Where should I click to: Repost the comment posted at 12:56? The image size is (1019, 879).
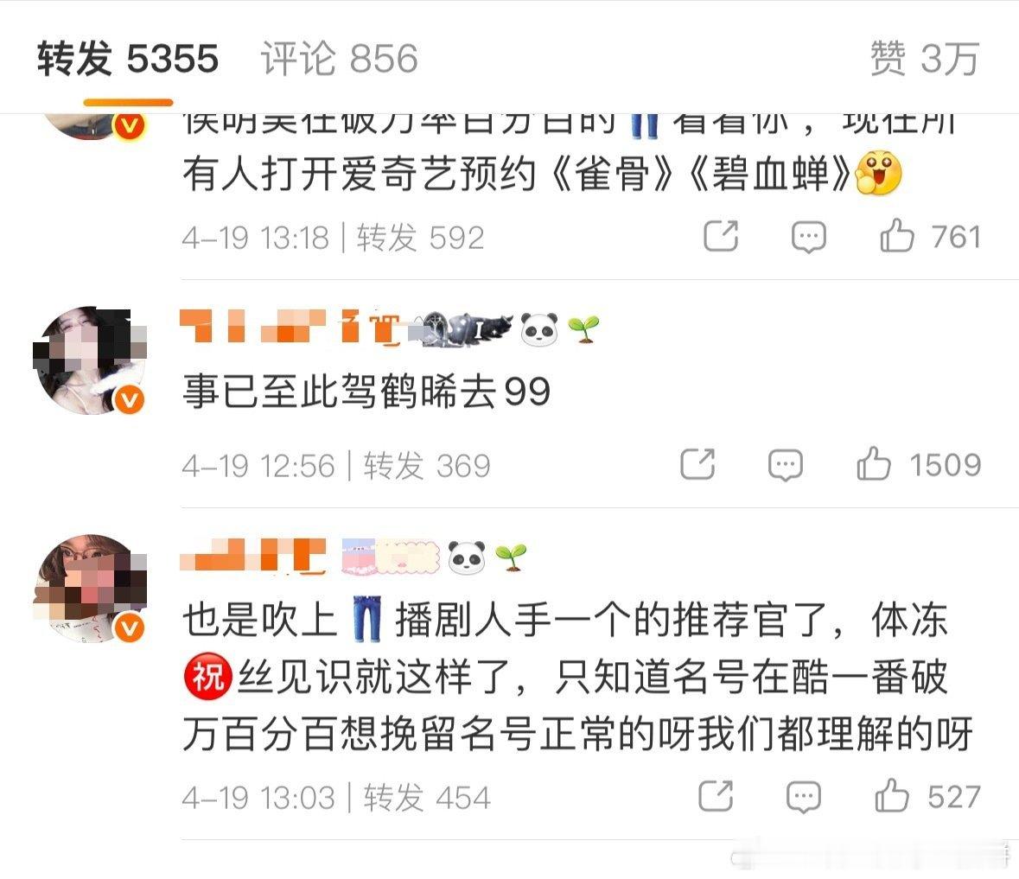[x=697, y=464]
